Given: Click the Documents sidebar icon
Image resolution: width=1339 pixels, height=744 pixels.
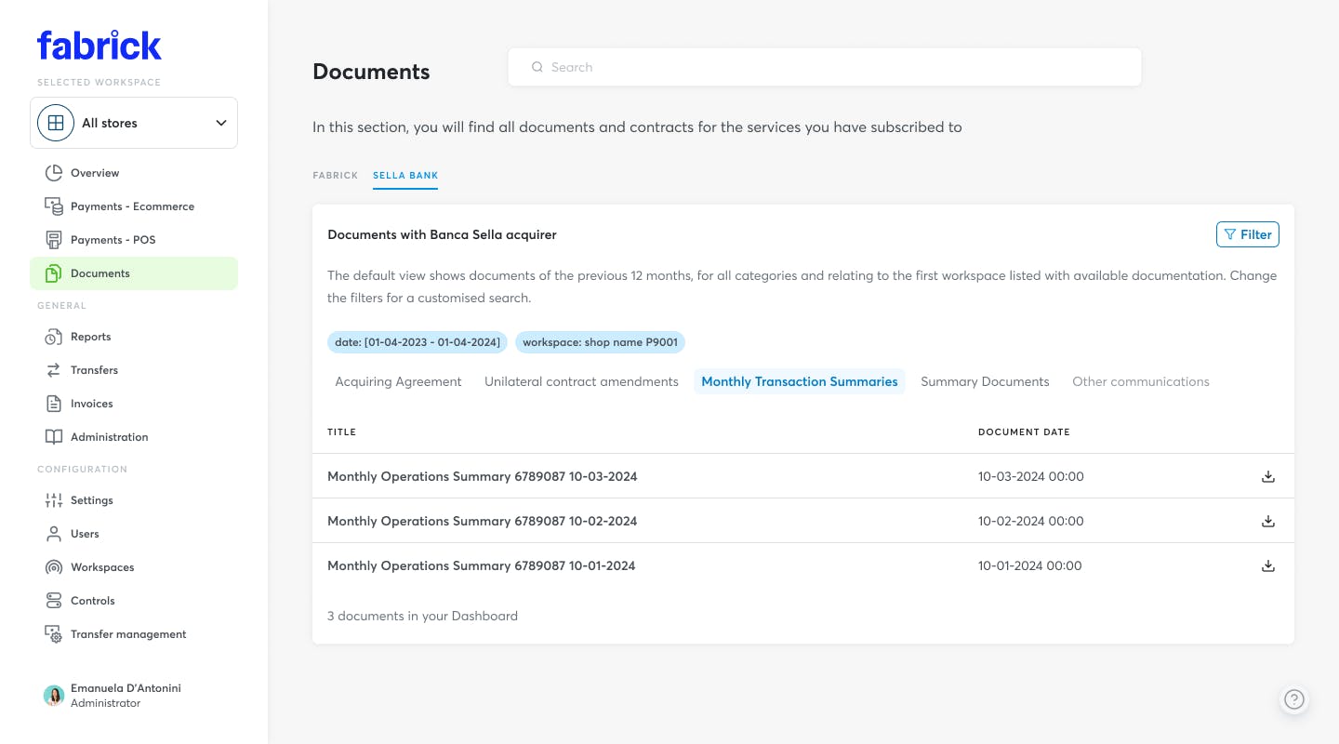Looking at the screenshot, I should click(x=54, y=273).
